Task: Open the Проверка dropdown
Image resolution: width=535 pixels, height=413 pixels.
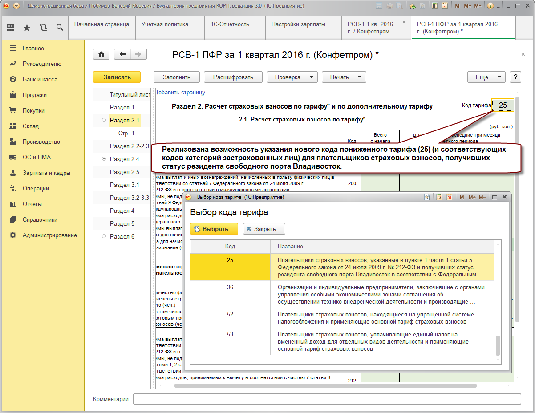Action: coord(292,77)
